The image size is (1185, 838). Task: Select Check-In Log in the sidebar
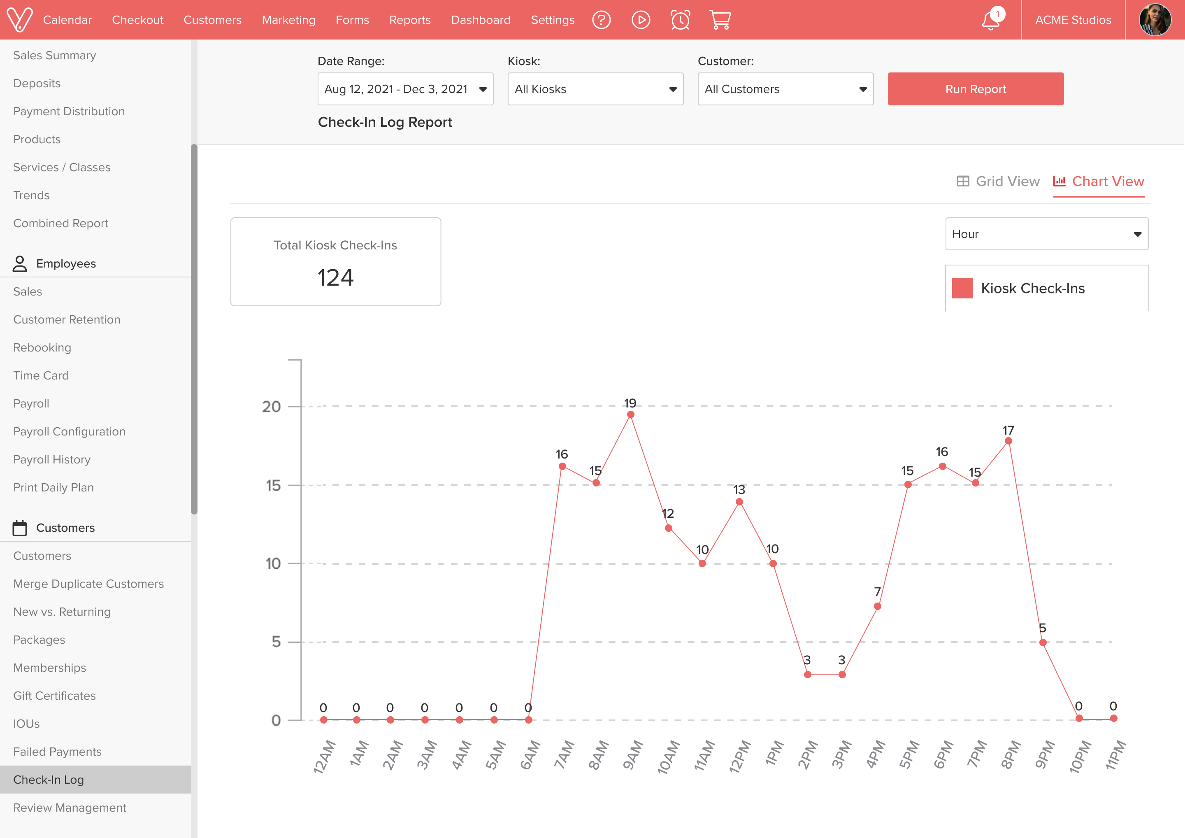coord(49,780)
